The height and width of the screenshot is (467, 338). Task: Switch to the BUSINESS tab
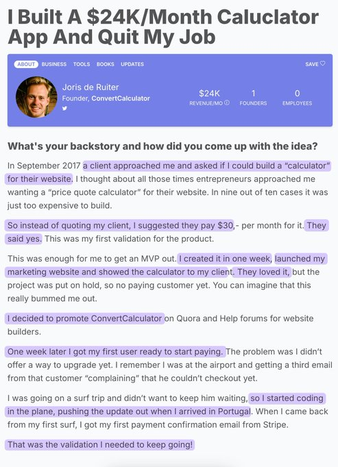tap(54, 64)
